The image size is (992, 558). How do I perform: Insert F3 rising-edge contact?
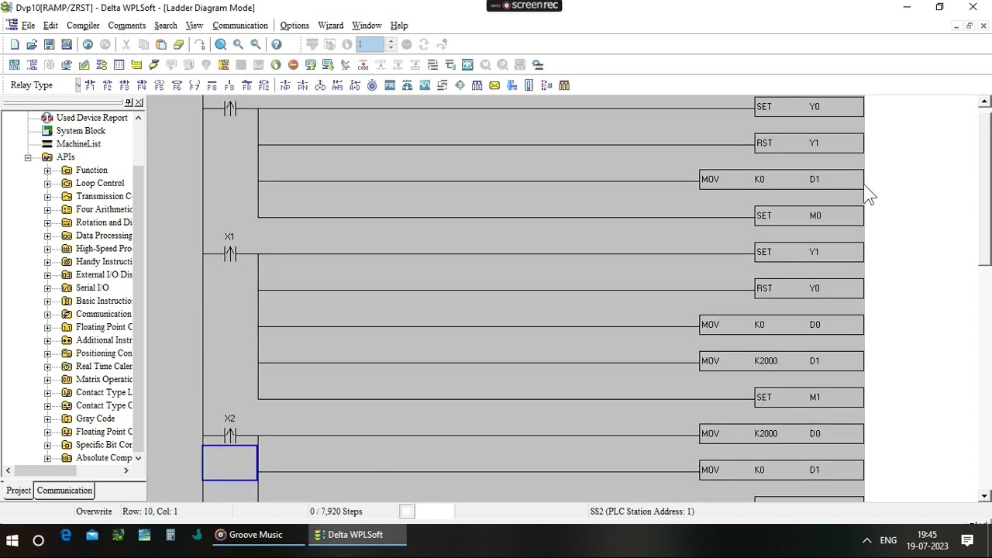(125, 85)
